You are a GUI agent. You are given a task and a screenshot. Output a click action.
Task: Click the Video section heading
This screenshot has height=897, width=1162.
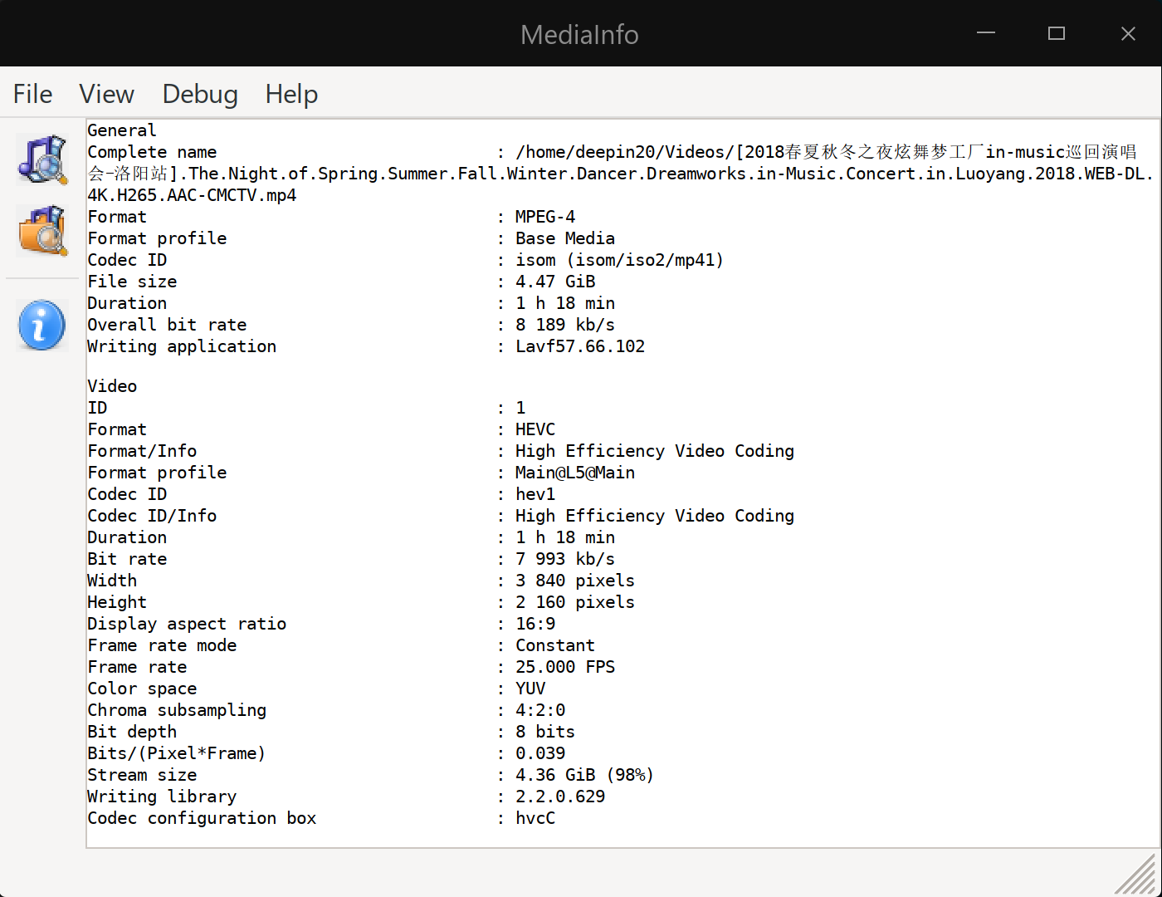click(112, 386)
